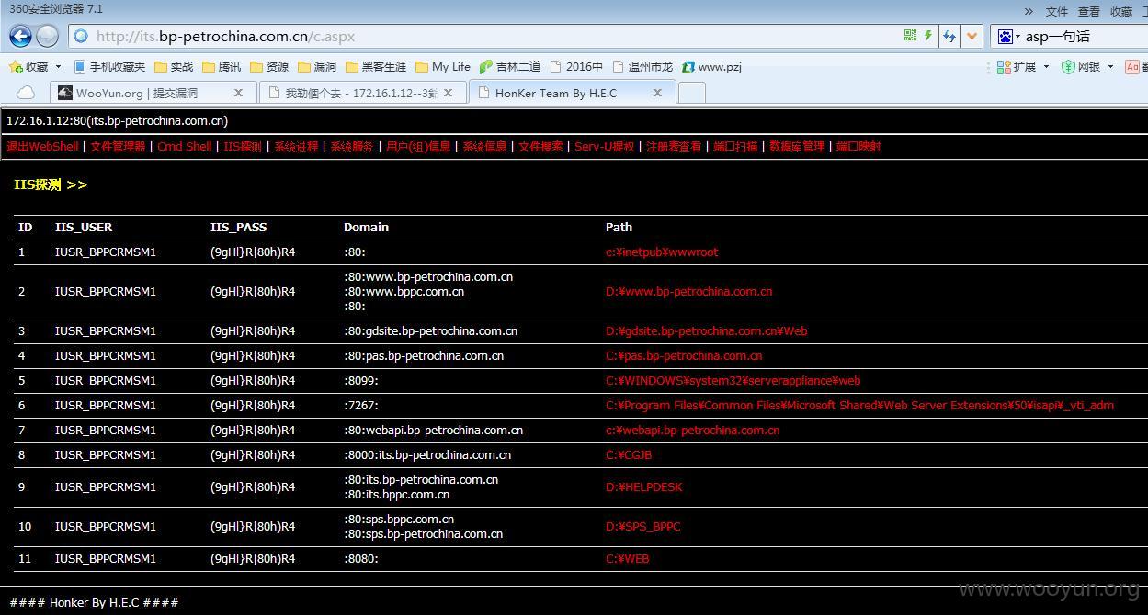The width and height of the screenshot is (1148, 615).
Task: Open the My Life bookmark folder
Action: pos(443,66)
